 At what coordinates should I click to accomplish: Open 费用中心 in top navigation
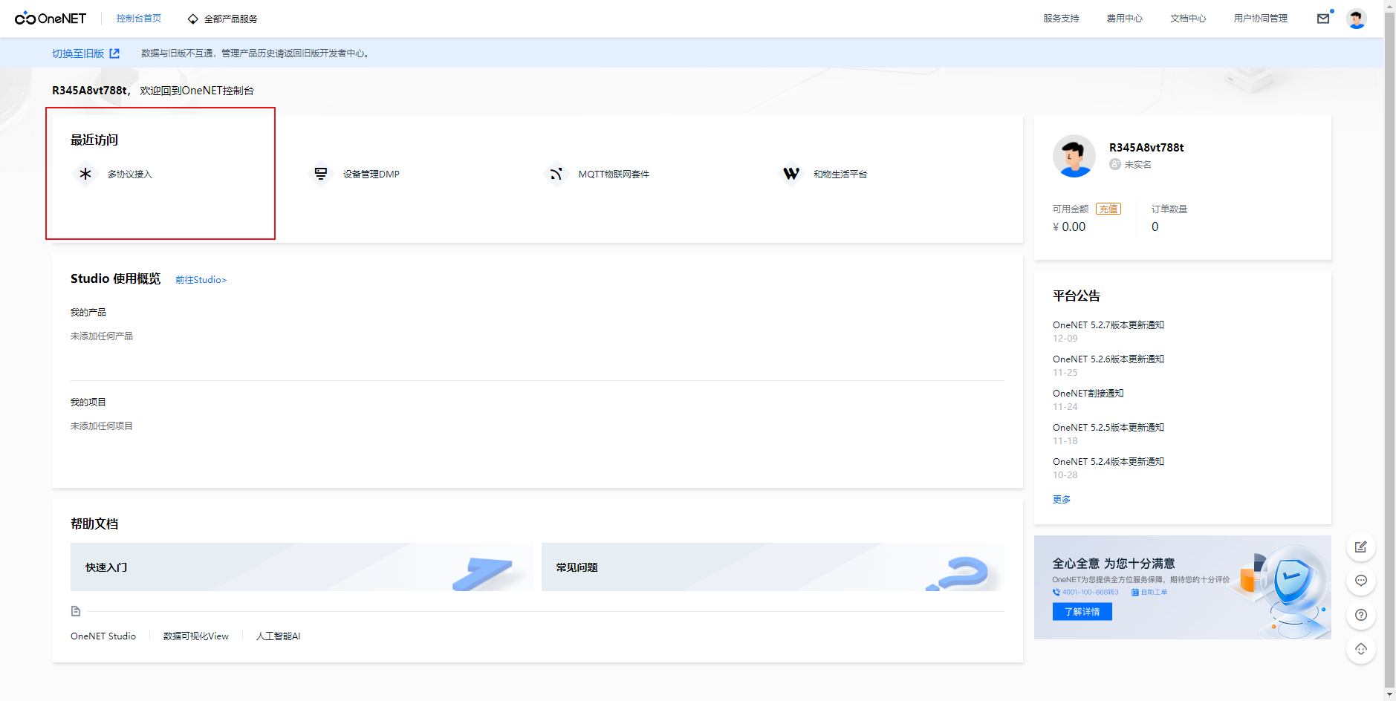(1125, 19)
